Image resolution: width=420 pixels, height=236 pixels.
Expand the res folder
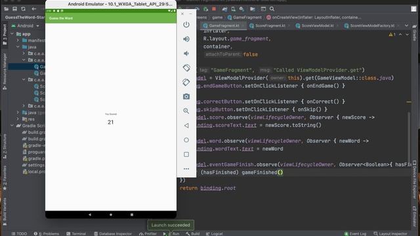(18, 119)
